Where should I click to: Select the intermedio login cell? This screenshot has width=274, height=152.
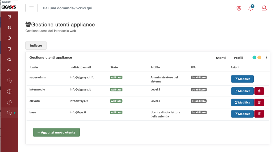click(x=37, y=89)
